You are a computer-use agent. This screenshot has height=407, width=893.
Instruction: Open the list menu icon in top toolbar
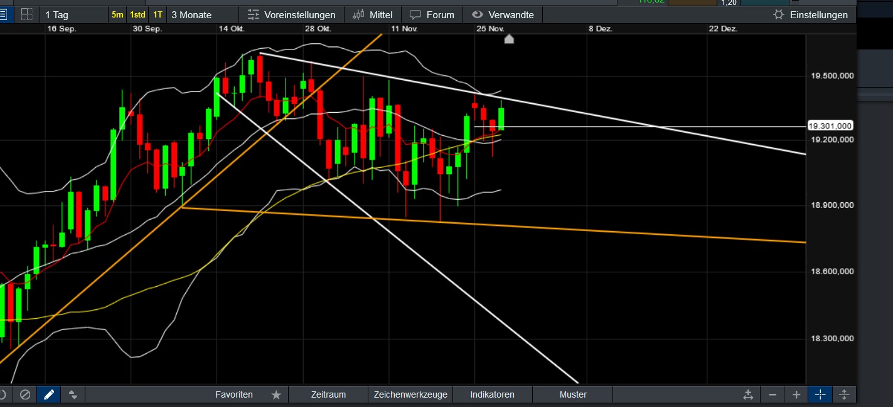3,14
